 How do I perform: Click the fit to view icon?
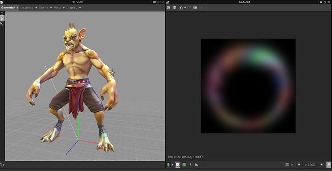coord(287,165)
